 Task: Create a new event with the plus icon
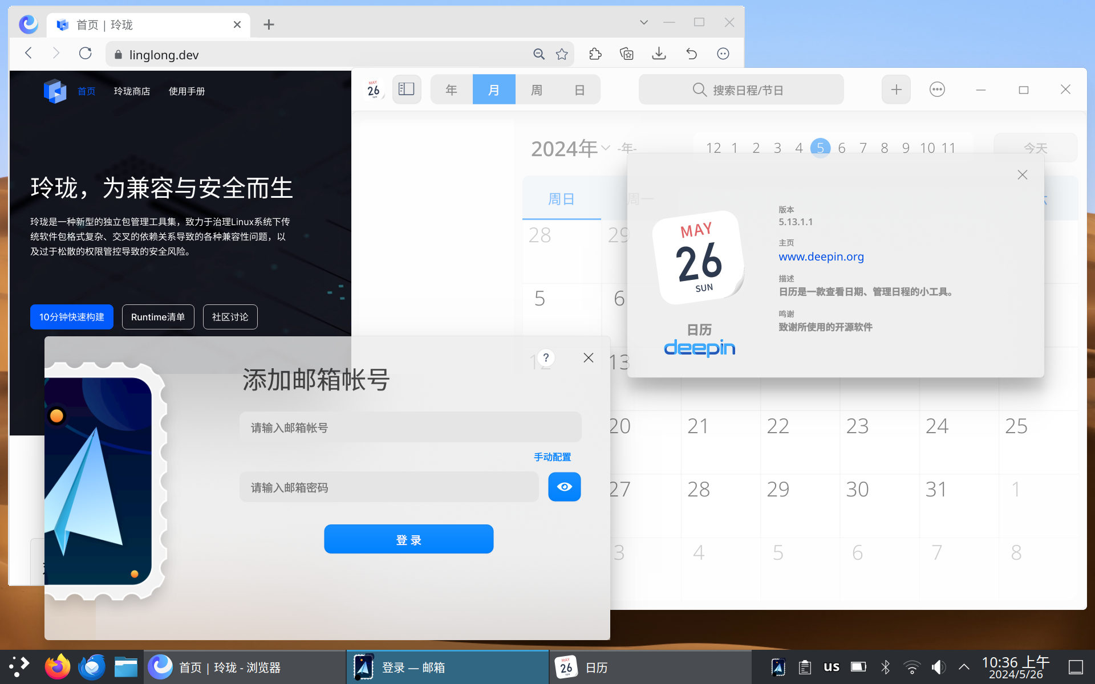896,89
